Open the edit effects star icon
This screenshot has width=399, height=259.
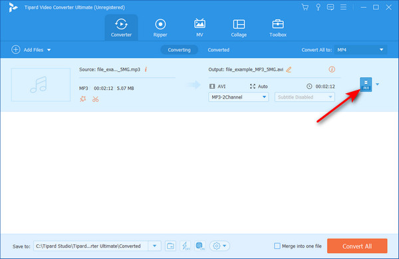(82, 99)
